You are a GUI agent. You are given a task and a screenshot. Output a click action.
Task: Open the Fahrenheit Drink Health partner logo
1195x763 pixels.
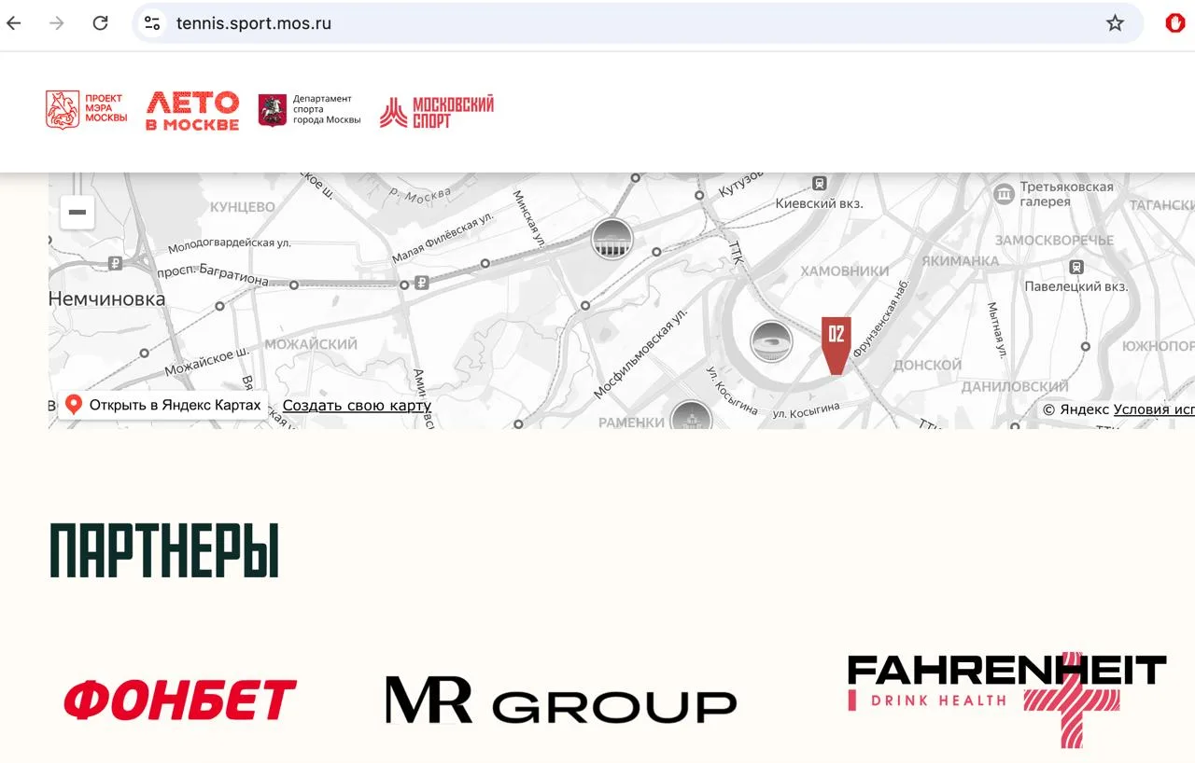point(1007,700)
